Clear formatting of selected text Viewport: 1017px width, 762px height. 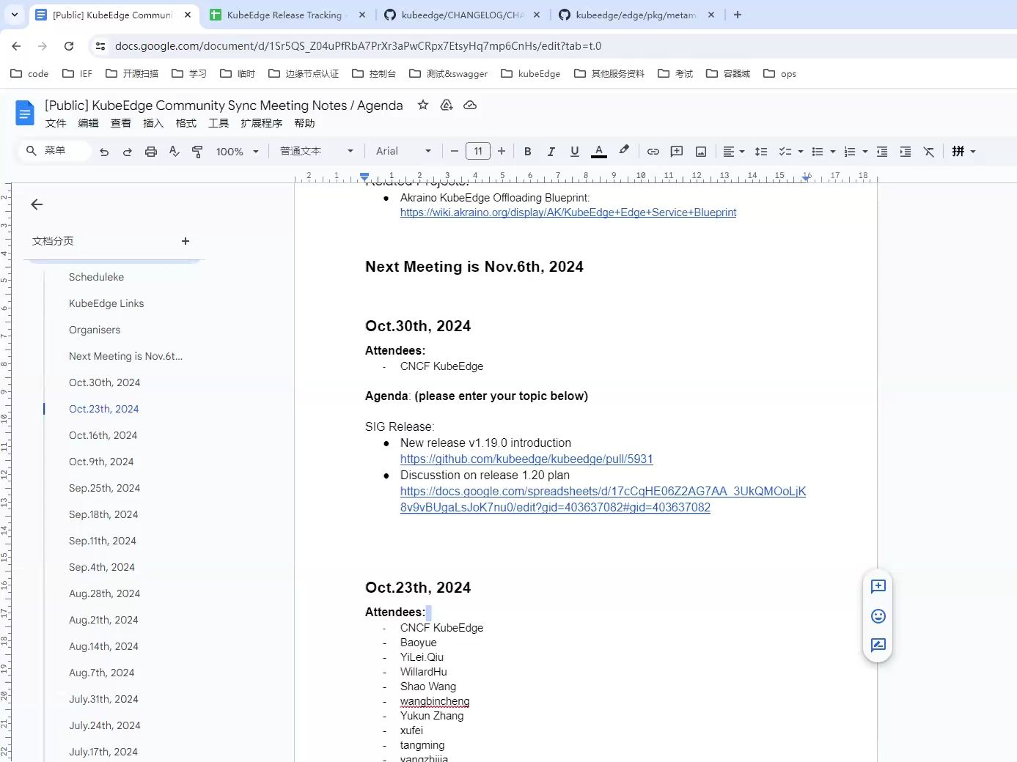[929, 152]
